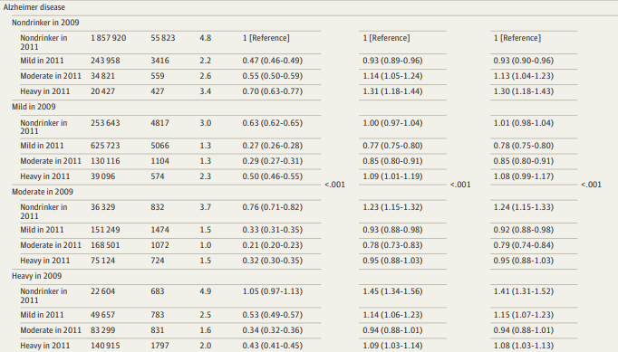This screenshot has width=618, height=352.
Task: Select the count '5066'
Action: pyautogui.click(x=159, y=146)
